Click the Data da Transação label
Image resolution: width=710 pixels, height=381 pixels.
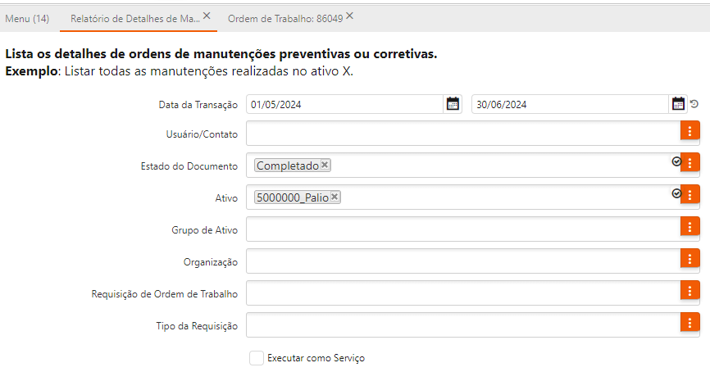click(198, 105)
